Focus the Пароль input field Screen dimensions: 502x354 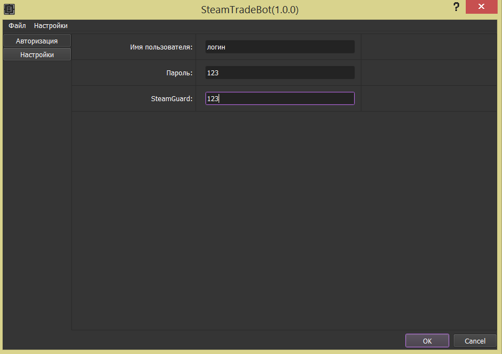click(x=280, y=73)
